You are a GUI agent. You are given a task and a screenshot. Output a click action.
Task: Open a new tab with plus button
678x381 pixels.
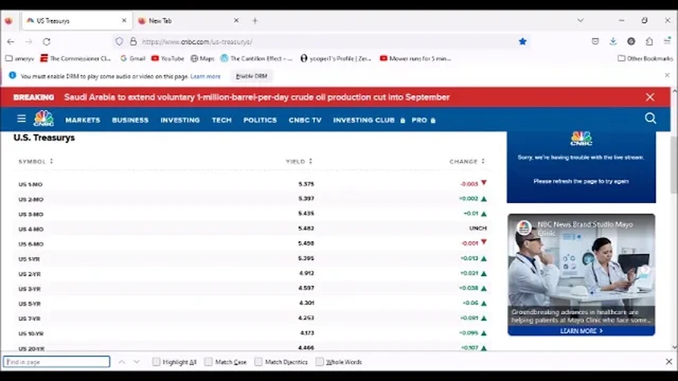255,21
